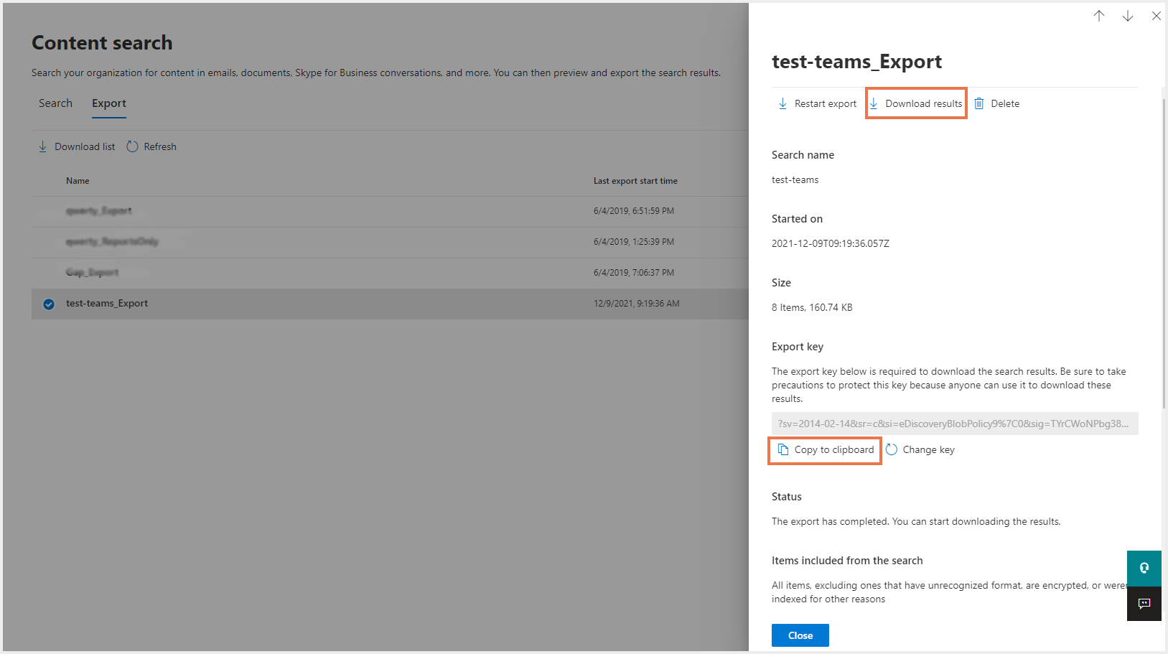Screen dimensions: 1168x654
Task: Switch to the Search tab
Action: (x=55, y=103)
